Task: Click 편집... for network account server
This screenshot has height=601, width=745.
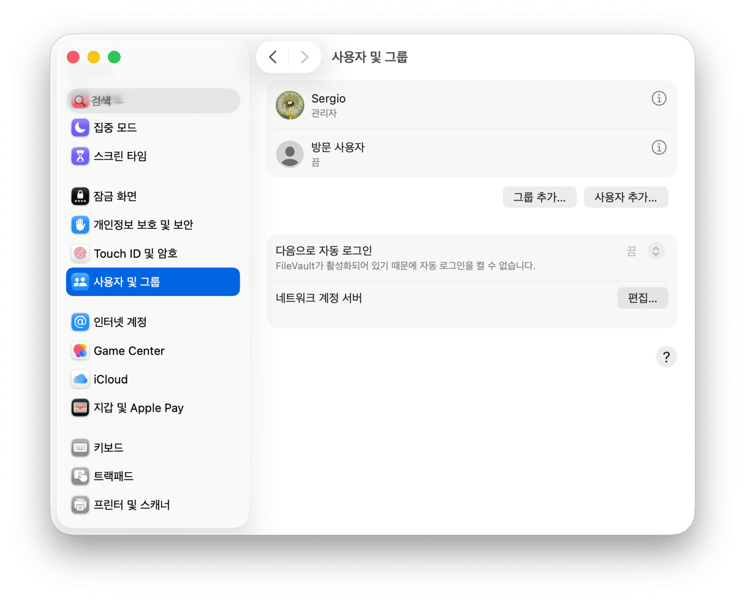Action: [x=642, y=298]
